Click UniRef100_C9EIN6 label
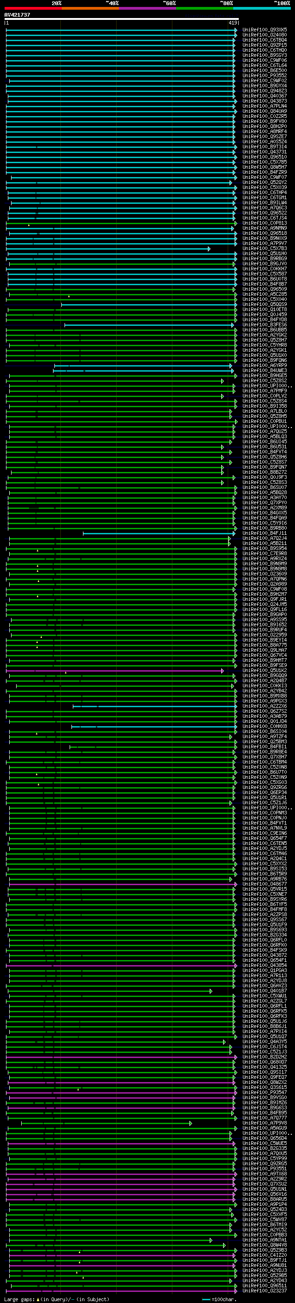This screenshot has height=1303, width=295. point(265,833)
